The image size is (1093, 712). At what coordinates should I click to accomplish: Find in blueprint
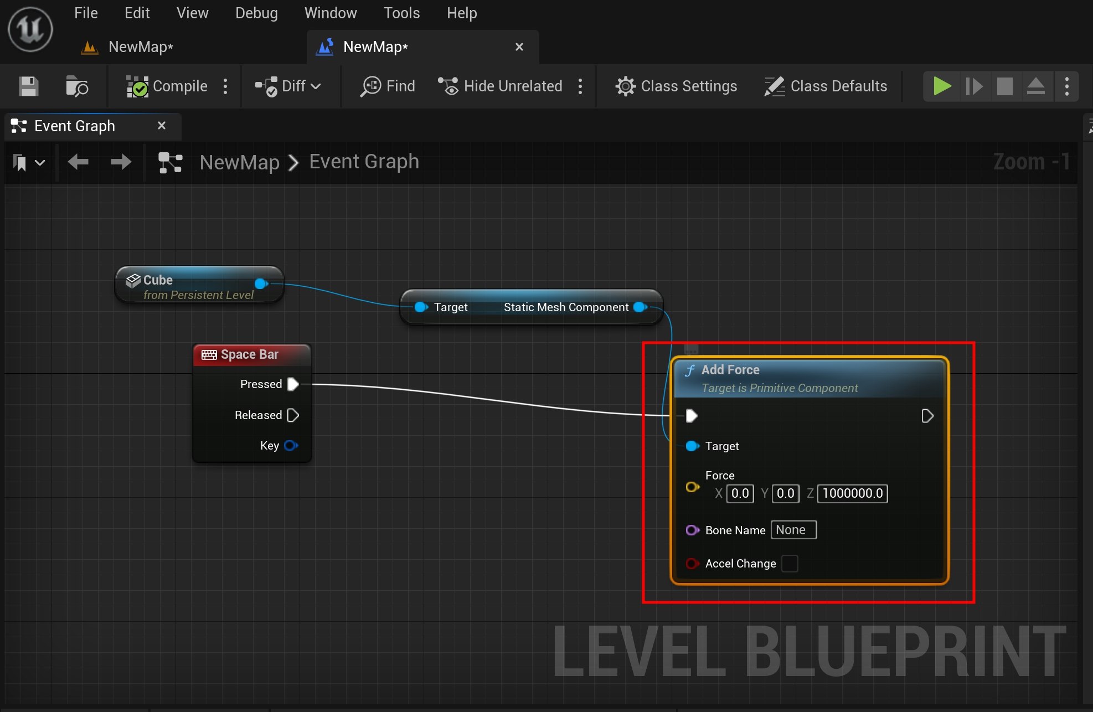click(x=388, y=86)
